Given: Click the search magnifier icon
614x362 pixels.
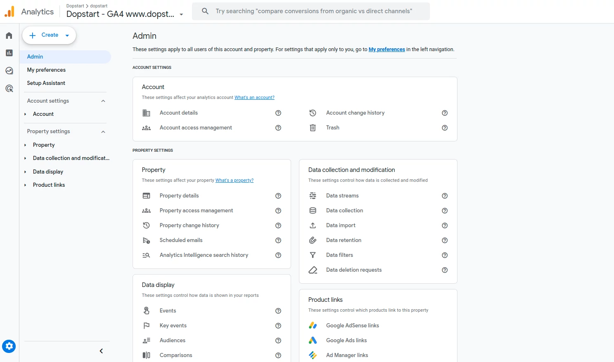Looking at the screenshot, I should (x=205, y=11).
